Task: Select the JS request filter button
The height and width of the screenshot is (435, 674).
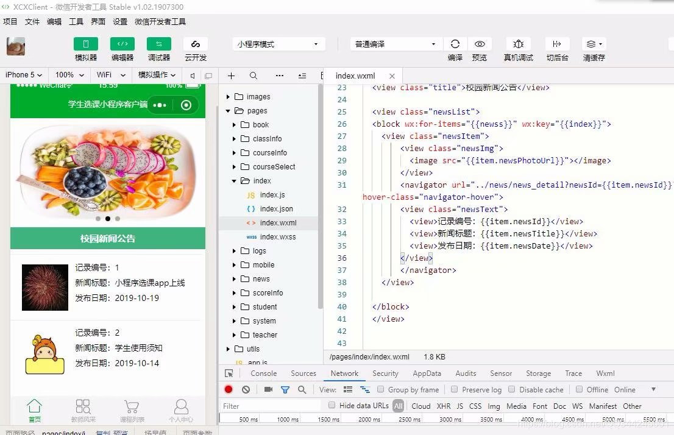Action: 459,406
